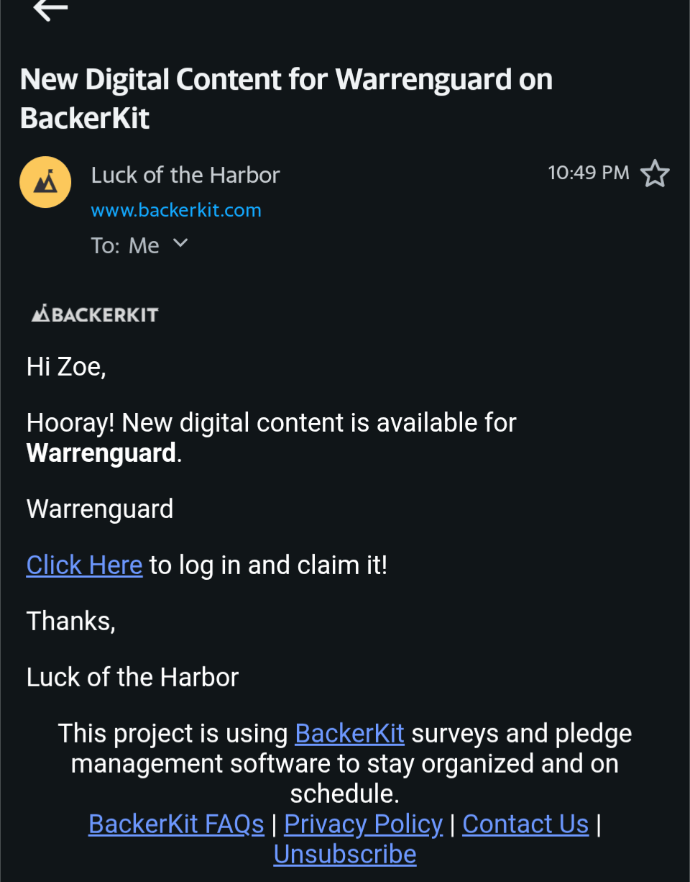Screen dimensions: 690x882
Task: Tap the bold Warrenguard project name
Action: [x=101, y=453]
